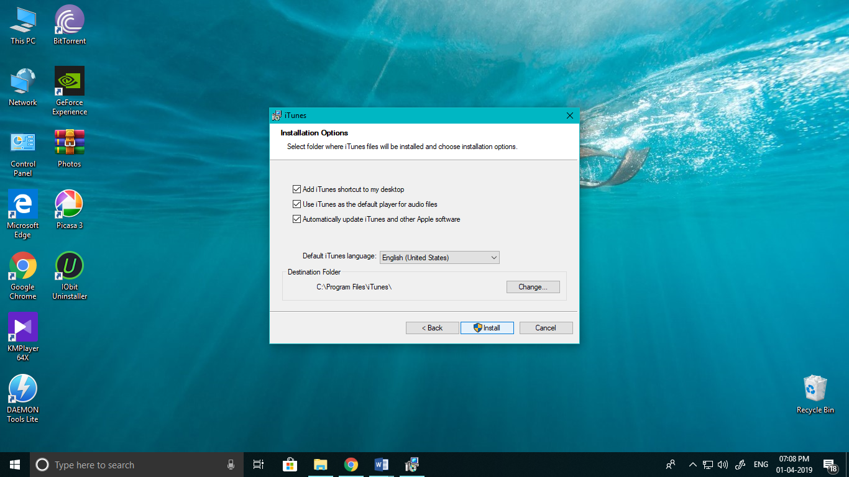Image resolution: width=849 pixels, height=477 pixels.
Task: Uncheck Automatically update iTunes and Apple software
Action: coord(296,219)
